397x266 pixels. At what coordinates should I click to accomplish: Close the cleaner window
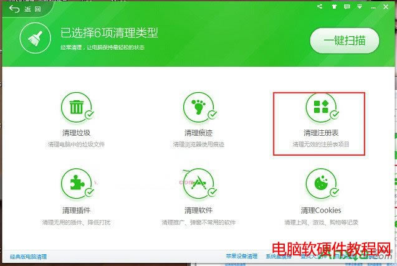[386, 7]
